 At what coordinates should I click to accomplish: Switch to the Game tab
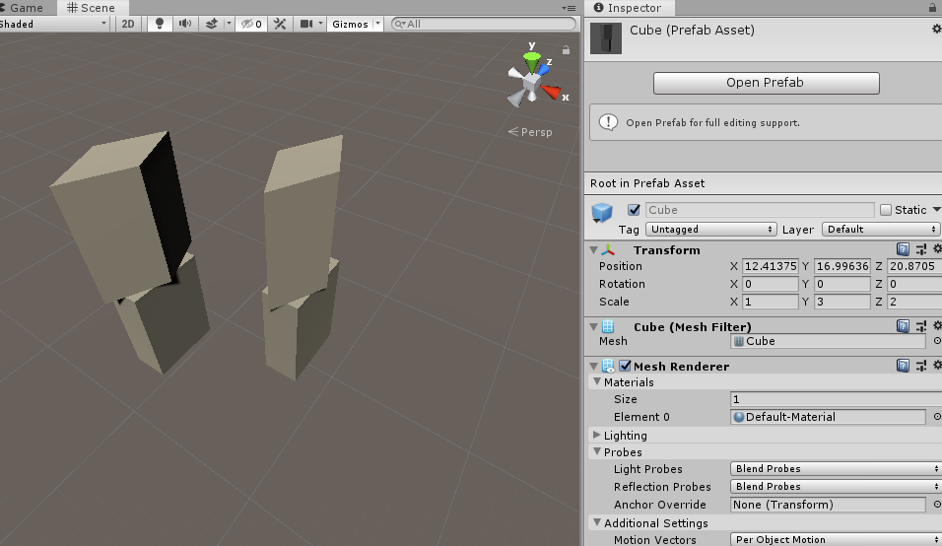[26, 8]
